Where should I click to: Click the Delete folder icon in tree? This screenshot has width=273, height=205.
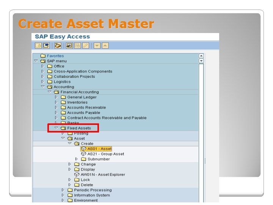point(77,185)
